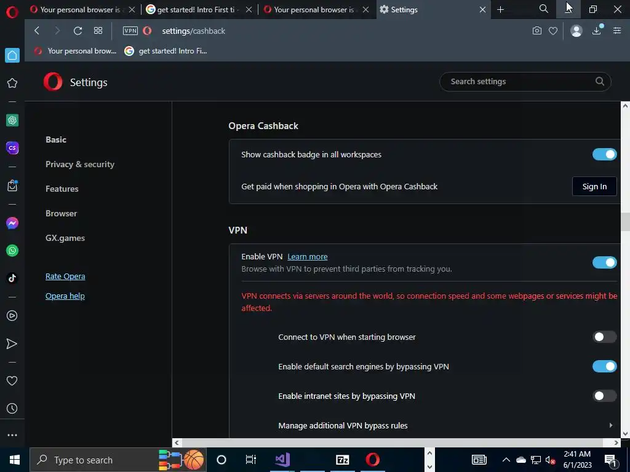Click the Sign In button for Cashback

point(594,186)
